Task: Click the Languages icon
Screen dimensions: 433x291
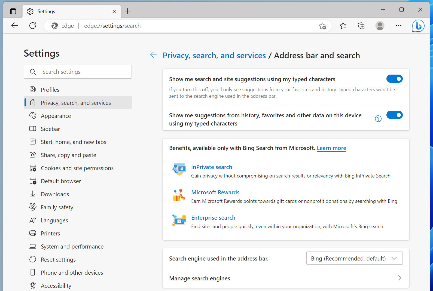Action: coord(33,220)
